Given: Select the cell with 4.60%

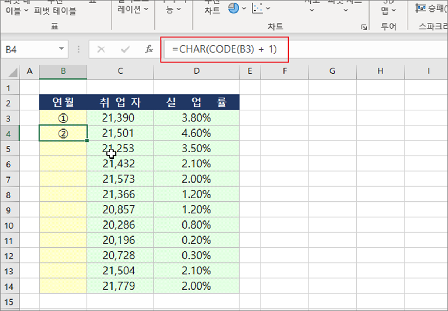Looking at the screenshot, I should point(196,133).
